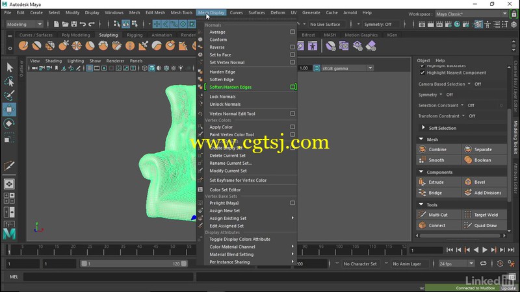Click the Add Divisions icon
This screenshot has height=292, width=520.
pyautogui.click(x=468, y=193)
